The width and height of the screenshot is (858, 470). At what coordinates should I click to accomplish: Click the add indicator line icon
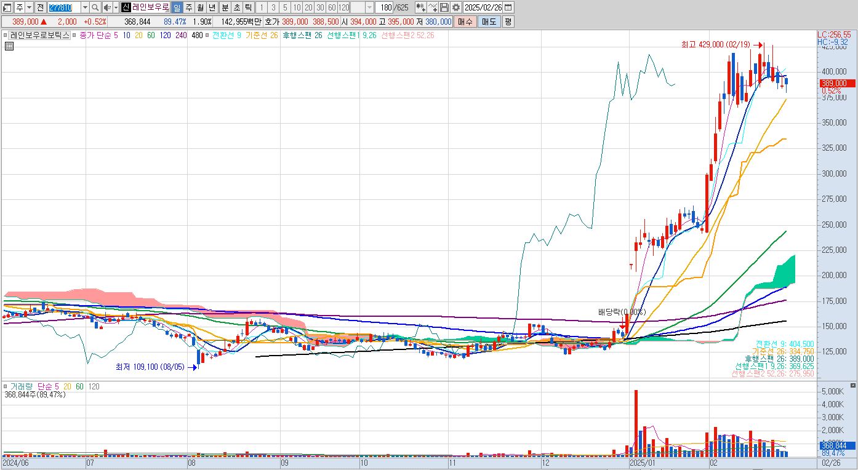point(433,7)
